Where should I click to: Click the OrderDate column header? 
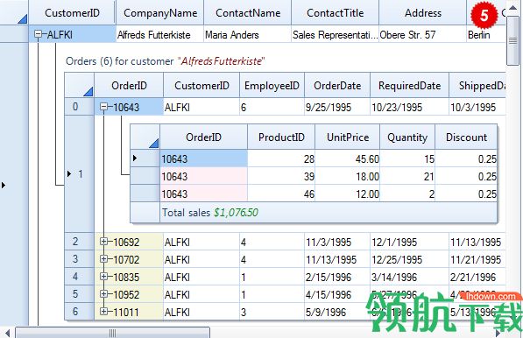tap(337, 85)
